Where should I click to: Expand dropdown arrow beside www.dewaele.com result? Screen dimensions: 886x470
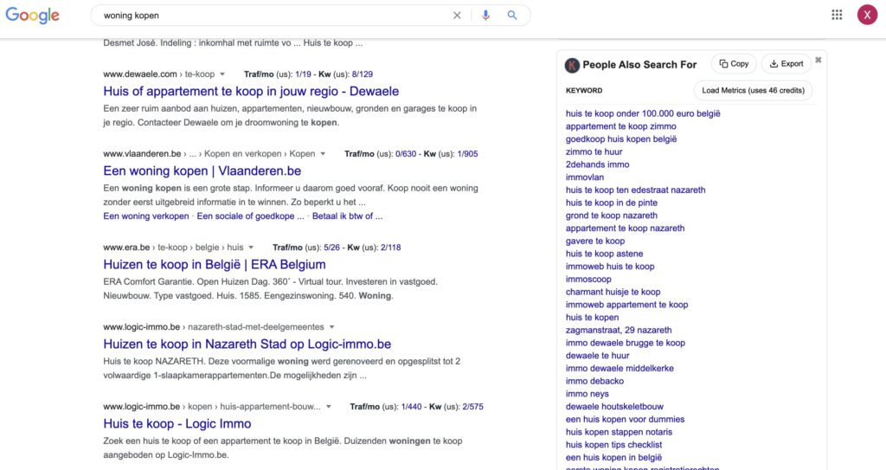[222, 74]
